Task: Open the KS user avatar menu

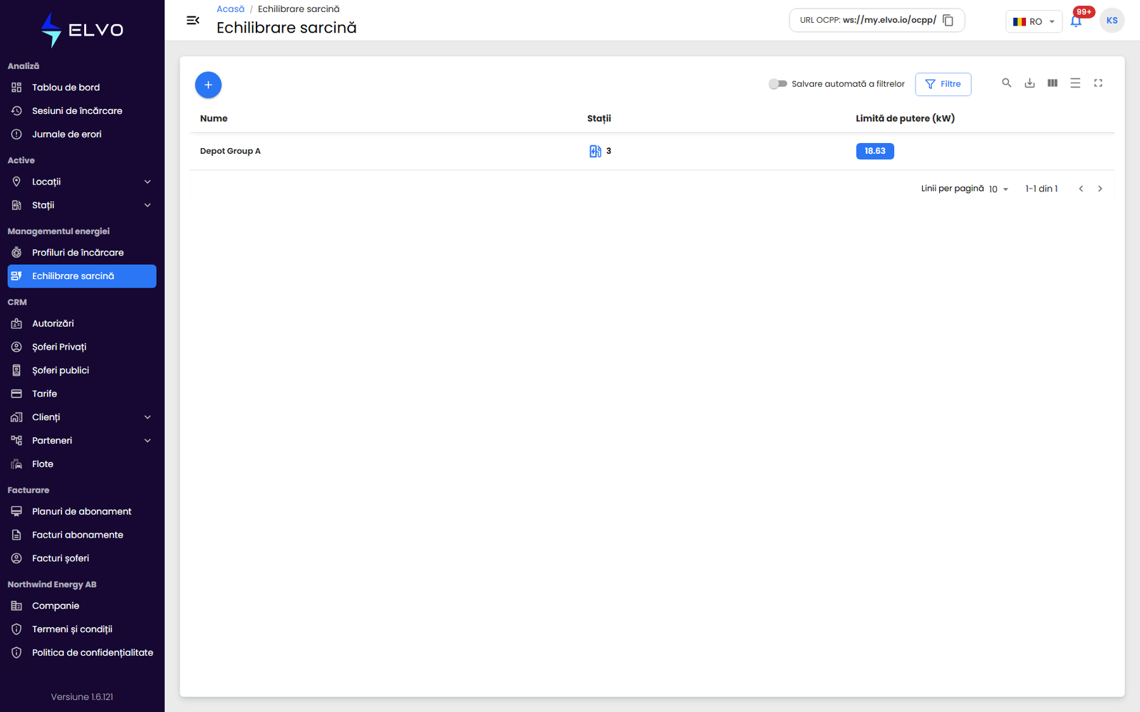Action: [1112, 21]
